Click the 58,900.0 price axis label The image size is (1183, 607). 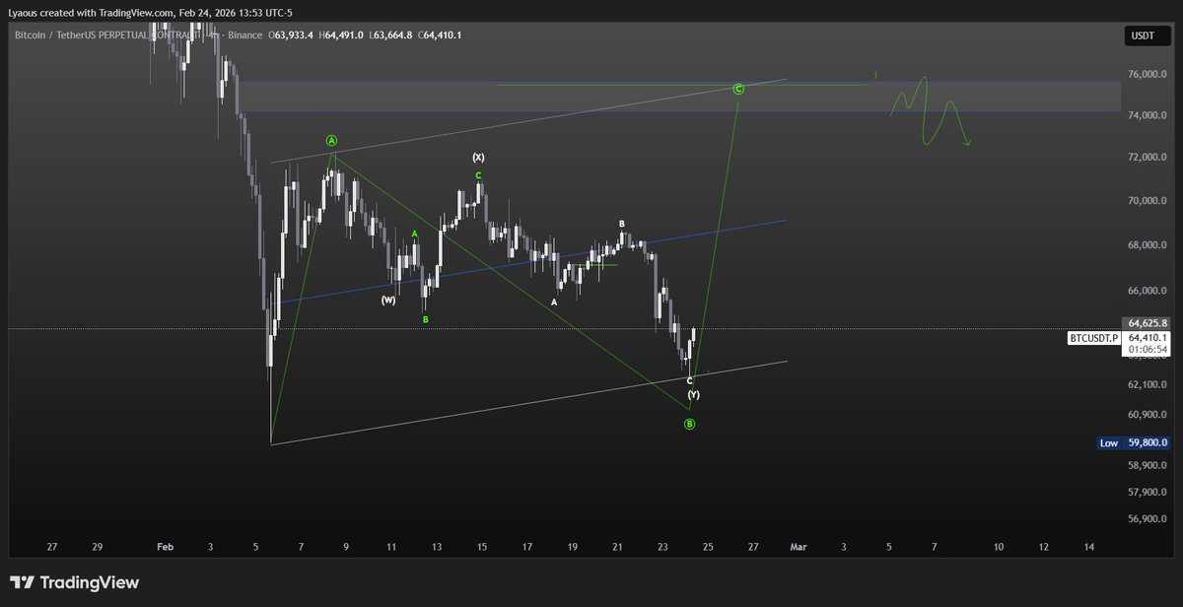tap(1148, 465)
